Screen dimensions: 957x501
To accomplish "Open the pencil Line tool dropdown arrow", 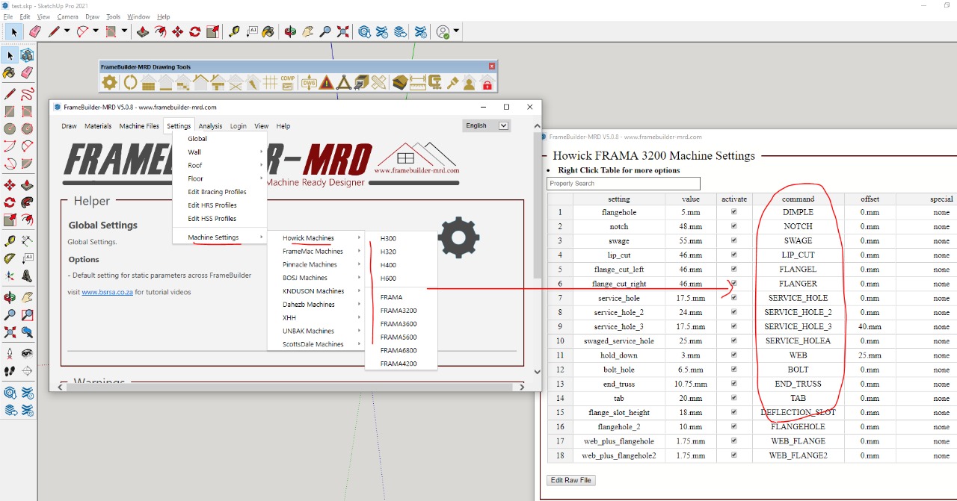I will tap(67, 31).
